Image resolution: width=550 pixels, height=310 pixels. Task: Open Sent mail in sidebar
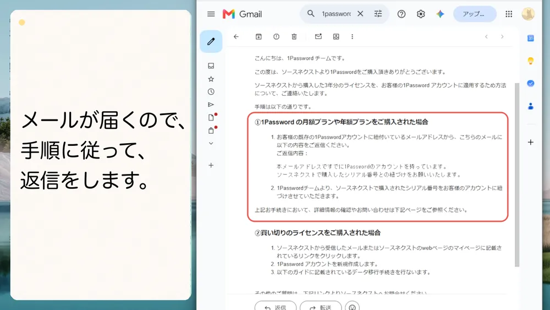(211, 105)
